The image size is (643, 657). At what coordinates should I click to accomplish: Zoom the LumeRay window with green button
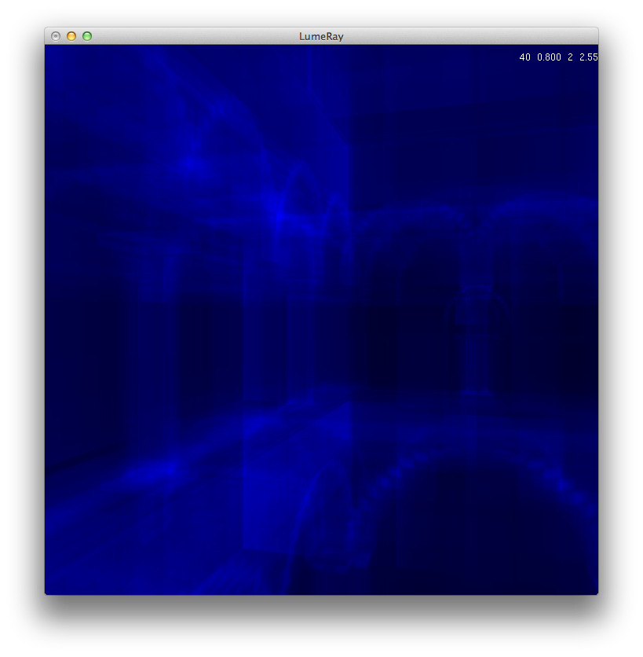[x=87, y=36]
